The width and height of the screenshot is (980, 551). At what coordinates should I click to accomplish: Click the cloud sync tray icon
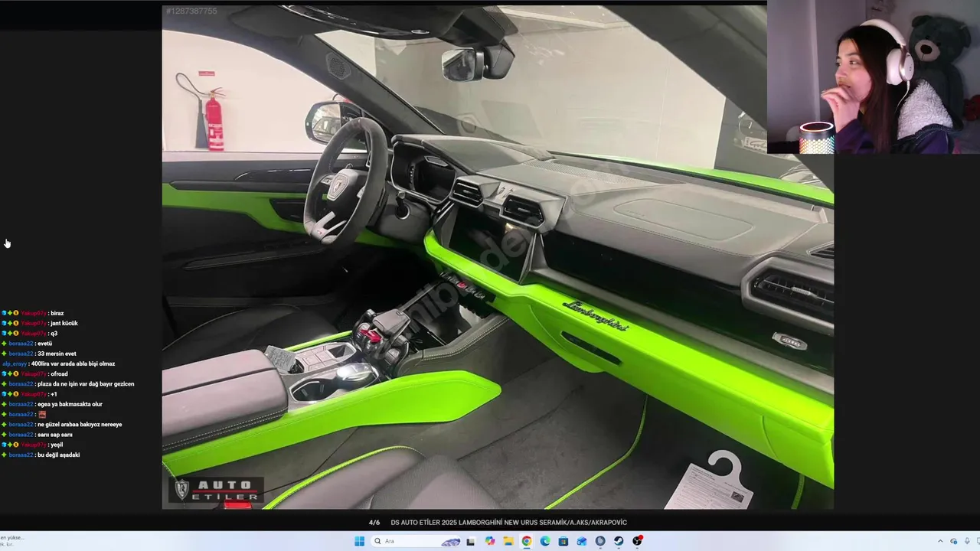(953, 541)
